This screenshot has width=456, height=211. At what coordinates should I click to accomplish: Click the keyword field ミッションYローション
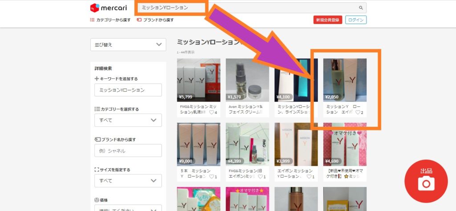click(x=128, y=90)
